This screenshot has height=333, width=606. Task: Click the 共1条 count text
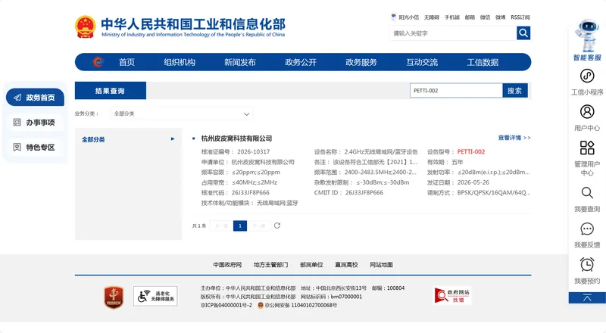point(199,226)
